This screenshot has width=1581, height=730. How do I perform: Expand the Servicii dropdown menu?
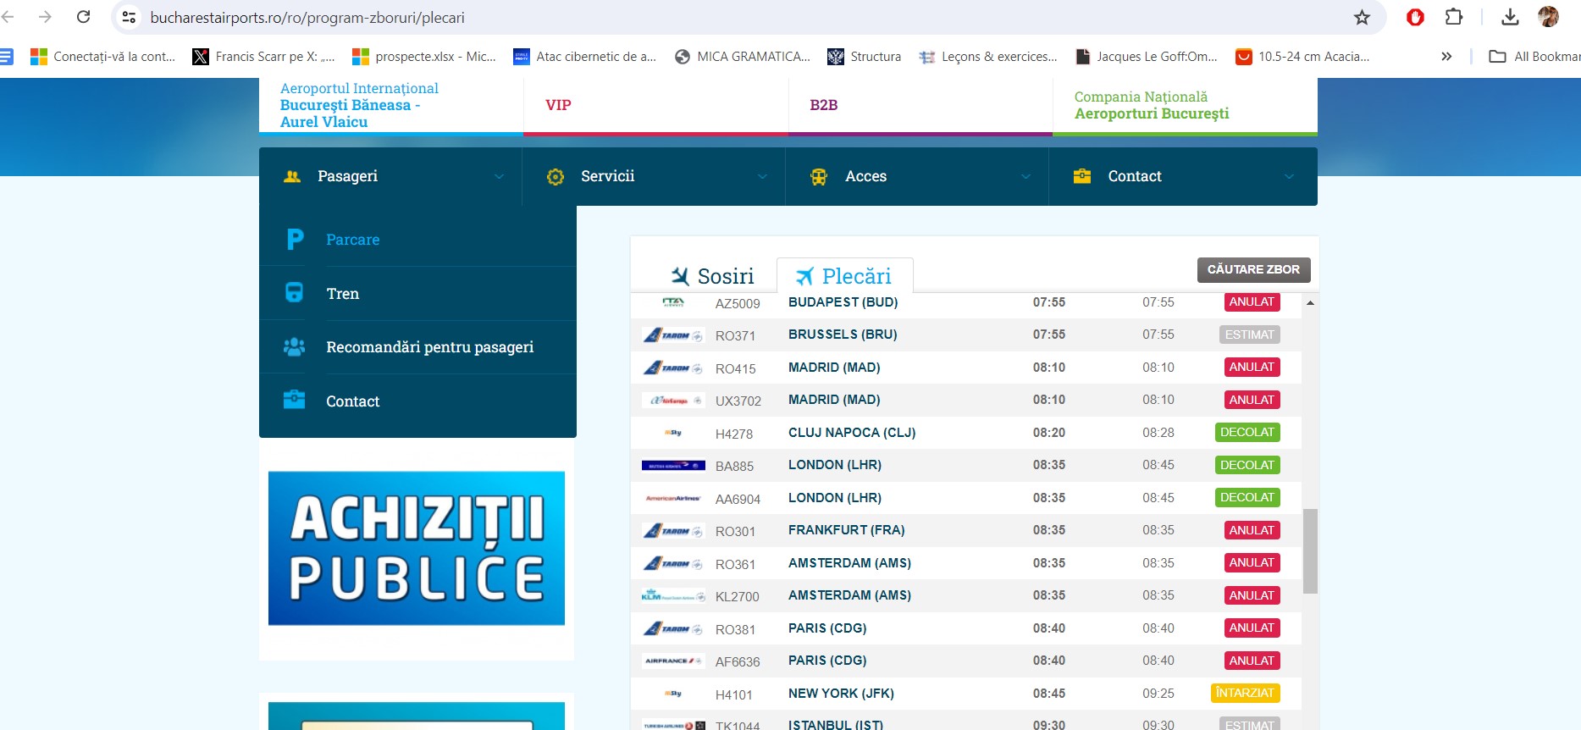(762, 176)
